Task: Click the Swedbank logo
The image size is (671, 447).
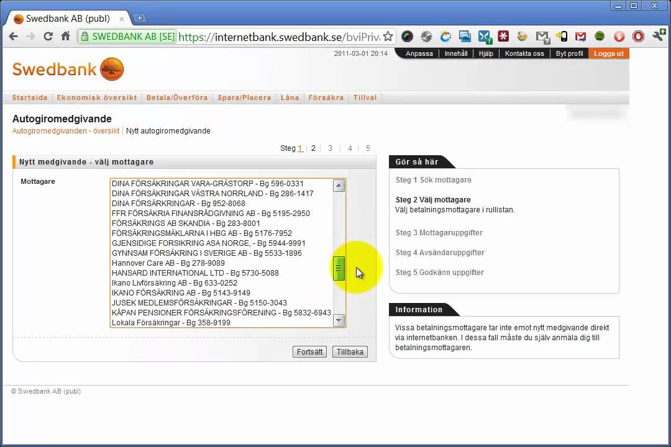Action: pyautogui.click(x=68, y=69)
